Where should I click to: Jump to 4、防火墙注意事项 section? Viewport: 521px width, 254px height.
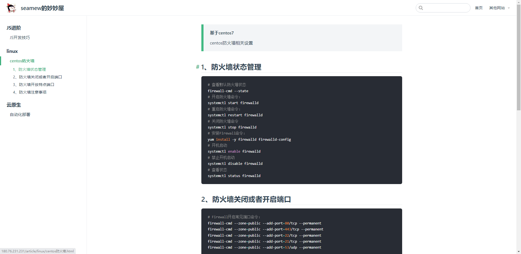coord(30,92)
